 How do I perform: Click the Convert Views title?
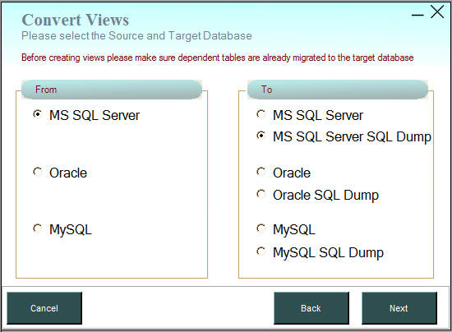click(x=76, y=20)
